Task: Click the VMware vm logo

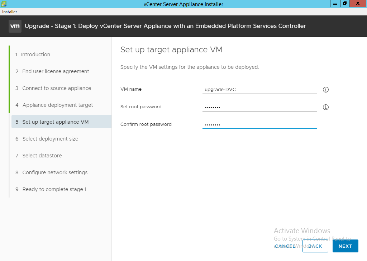Action: click(15, 26)
